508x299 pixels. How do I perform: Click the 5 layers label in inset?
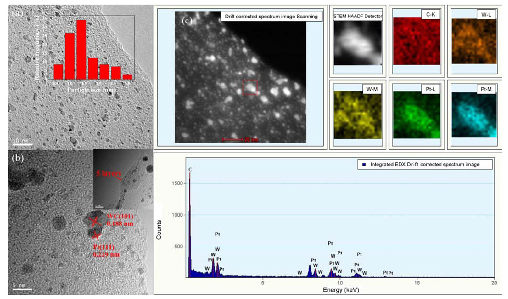point(107,173)
